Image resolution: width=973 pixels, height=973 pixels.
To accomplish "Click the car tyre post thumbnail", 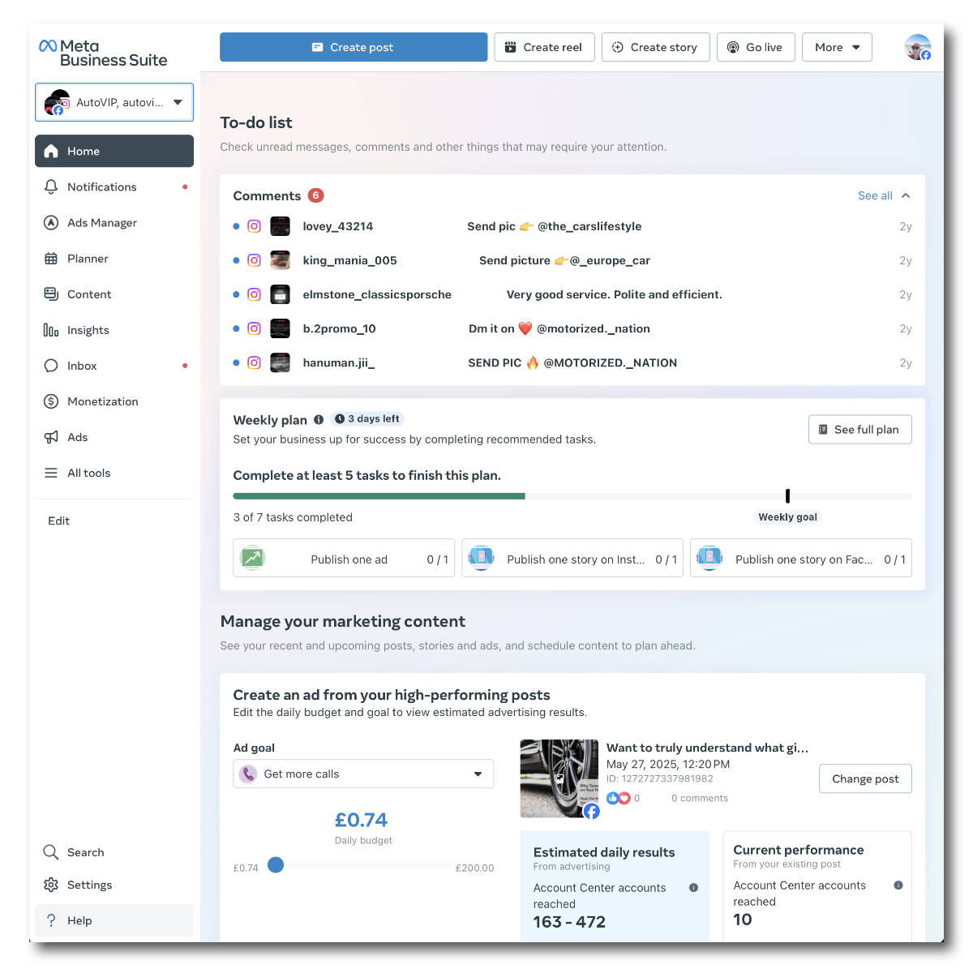I will coord(559,778).
